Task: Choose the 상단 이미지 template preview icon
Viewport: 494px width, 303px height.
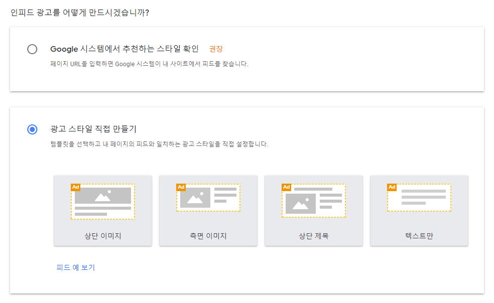Action: 103,201
